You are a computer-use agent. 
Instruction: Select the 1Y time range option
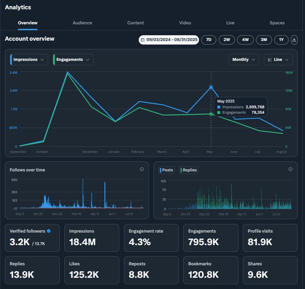(281, 40)
